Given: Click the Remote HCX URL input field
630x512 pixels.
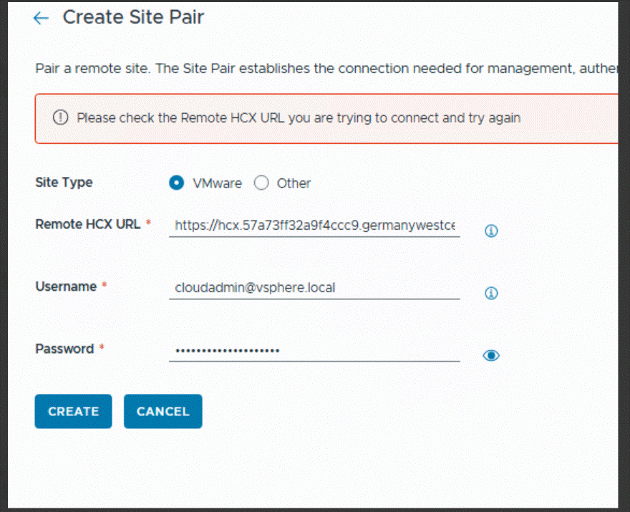Looking at the screenshot, I should click(314, 226).
